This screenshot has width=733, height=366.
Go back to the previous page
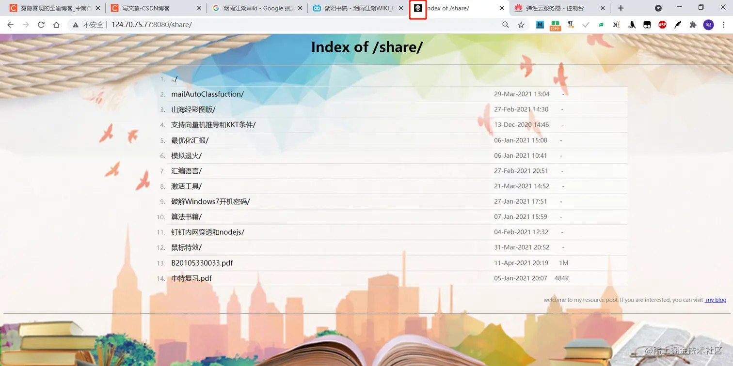pyautogui.click(x=10, y=25)
